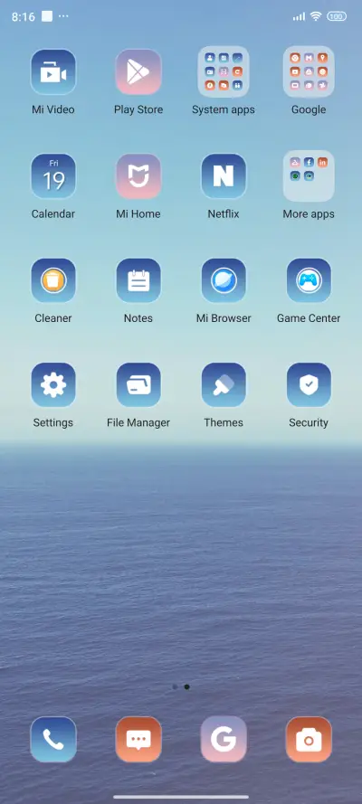
Task: Open the Messages app in the dock
Action: pos(138,740)
